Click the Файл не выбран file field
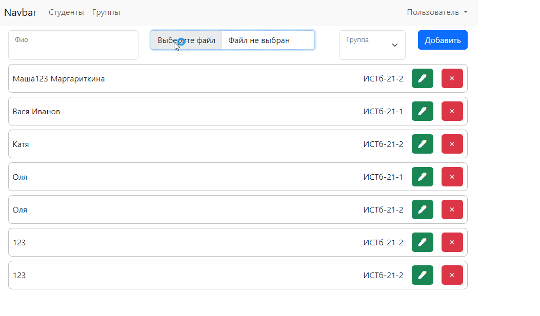The width and height of the screenshot is (540, 316). [x=268, y=40]
